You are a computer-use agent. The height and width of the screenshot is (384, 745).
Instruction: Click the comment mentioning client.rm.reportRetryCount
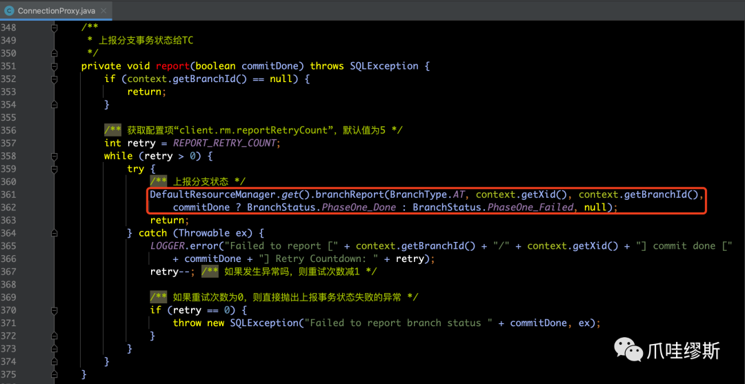254,130
